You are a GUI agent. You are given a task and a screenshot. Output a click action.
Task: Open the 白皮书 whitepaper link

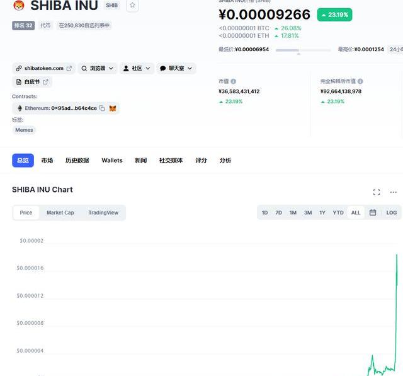32,82
